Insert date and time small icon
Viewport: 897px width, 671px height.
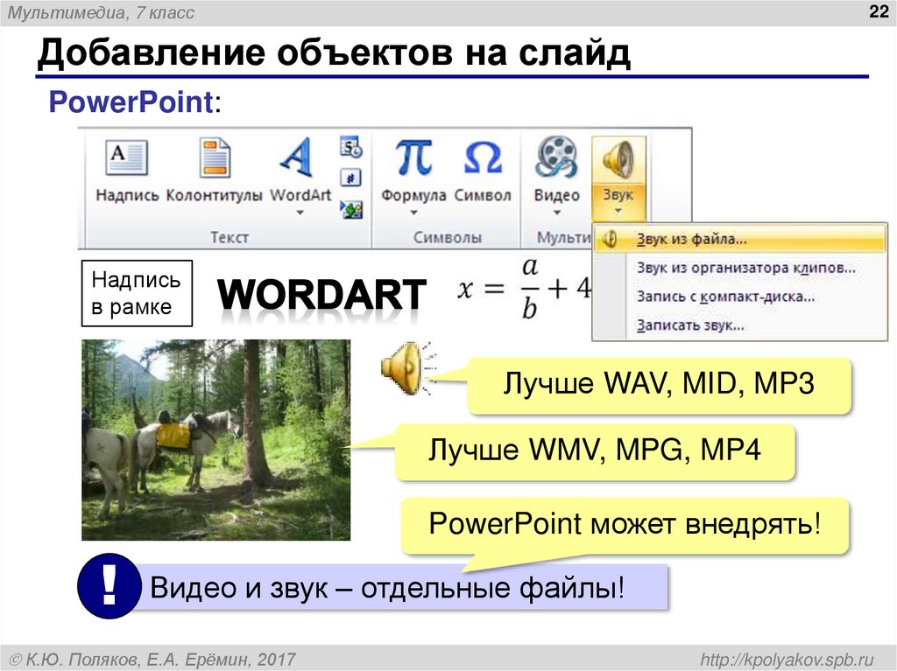[350, 147]
